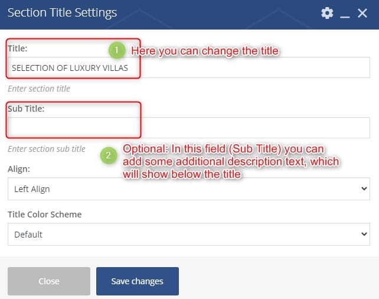Click the "Enter section sub title" hint
Viewport: 379px width, 299px height.
tap(47, 149)
